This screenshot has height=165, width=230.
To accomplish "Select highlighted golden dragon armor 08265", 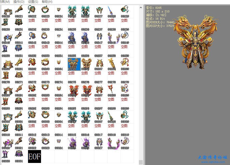I will click(74, 64).
